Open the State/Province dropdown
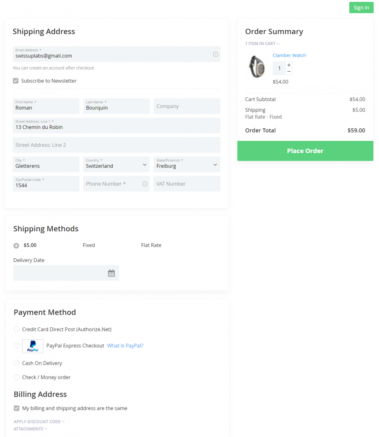 187,164
